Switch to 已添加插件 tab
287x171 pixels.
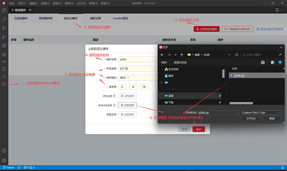click(21, 18)
